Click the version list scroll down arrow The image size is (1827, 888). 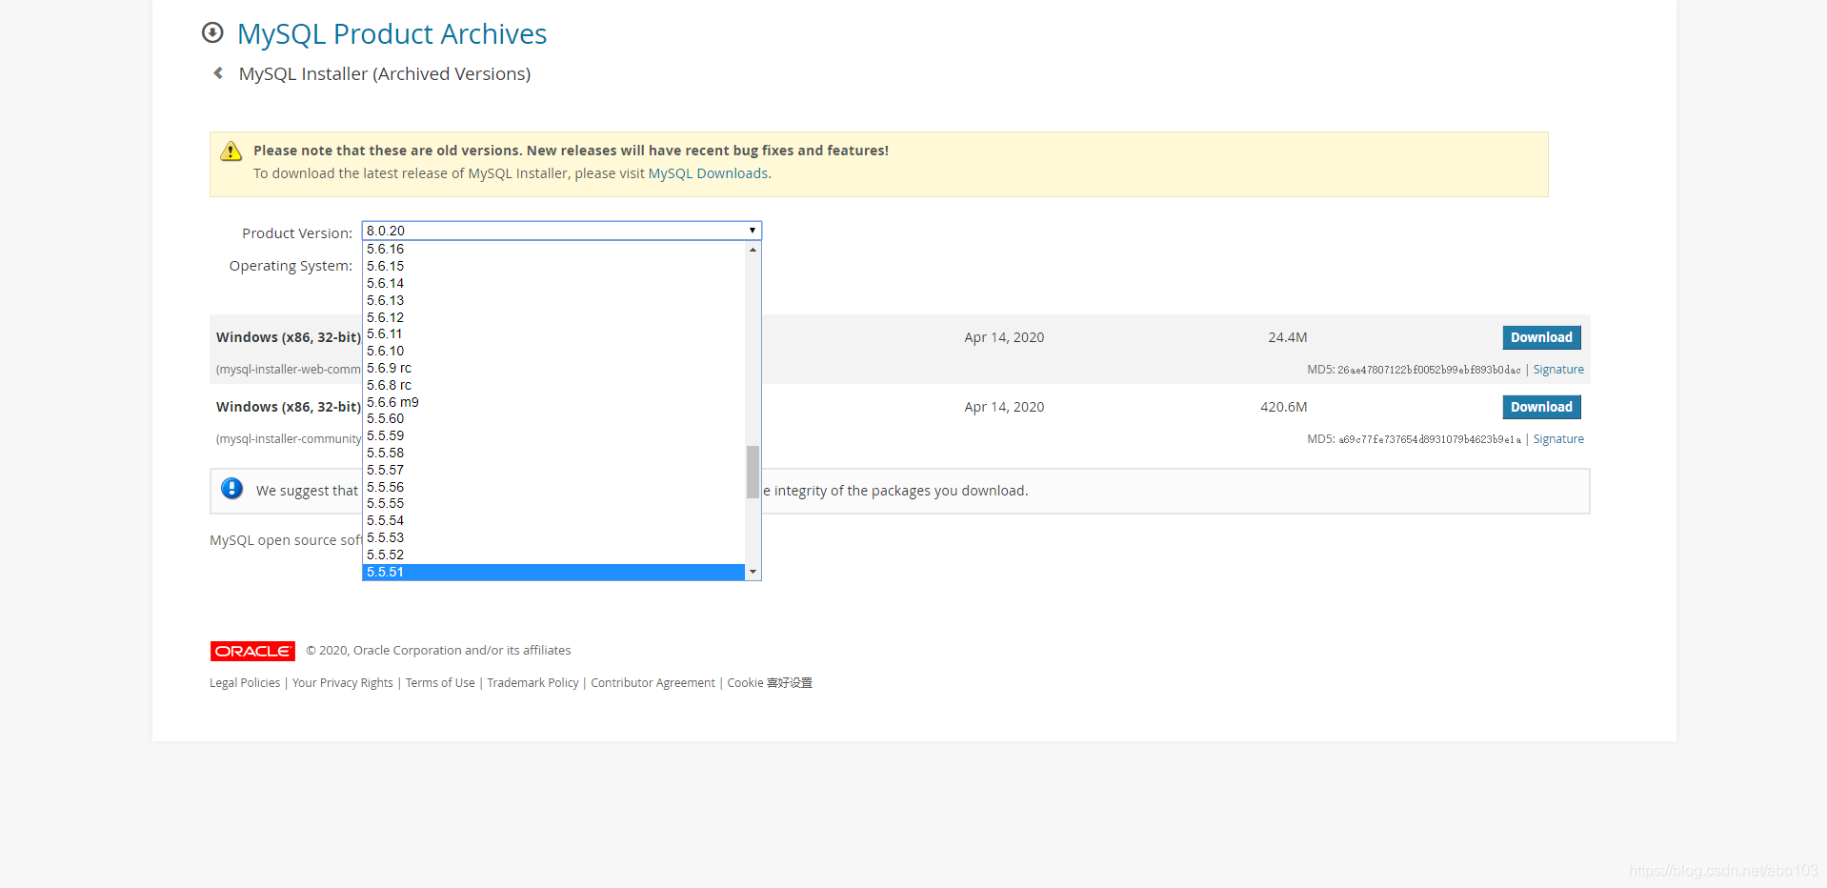coord(753,572)
